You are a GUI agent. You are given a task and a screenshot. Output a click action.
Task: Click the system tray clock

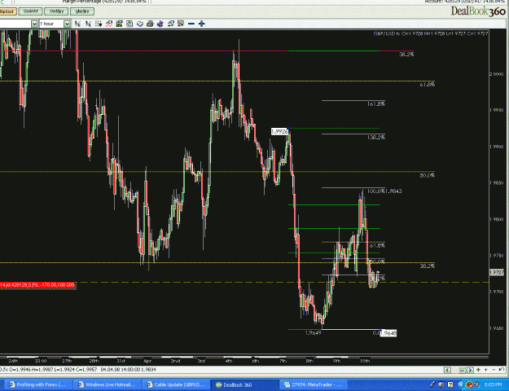(493, 384)
